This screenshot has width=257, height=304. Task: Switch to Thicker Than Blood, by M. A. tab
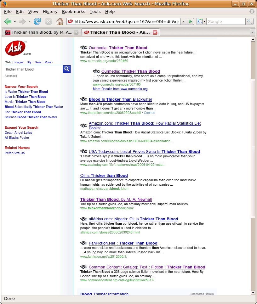coord(42,32)
